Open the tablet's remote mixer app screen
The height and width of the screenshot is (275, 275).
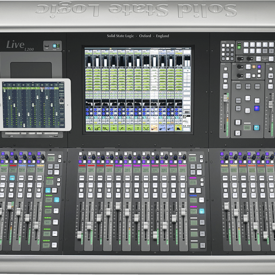tap(33, 105)
